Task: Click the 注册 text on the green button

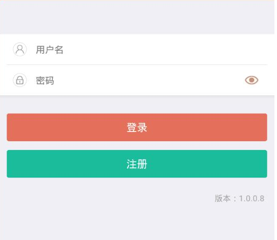Action: [x=137, y=164]
